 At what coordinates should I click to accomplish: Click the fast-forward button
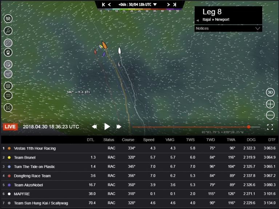pos(119,127)
